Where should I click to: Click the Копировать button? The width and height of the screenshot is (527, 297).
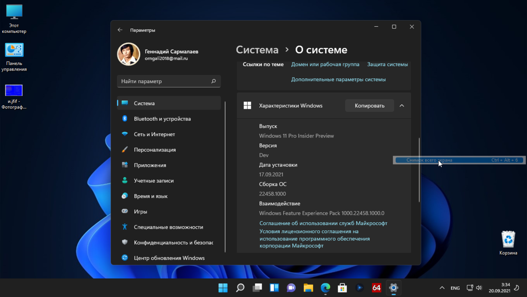(369, 105)
